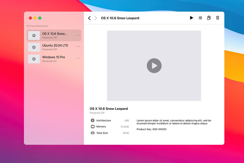Click the Memory label

coord(101,127)
